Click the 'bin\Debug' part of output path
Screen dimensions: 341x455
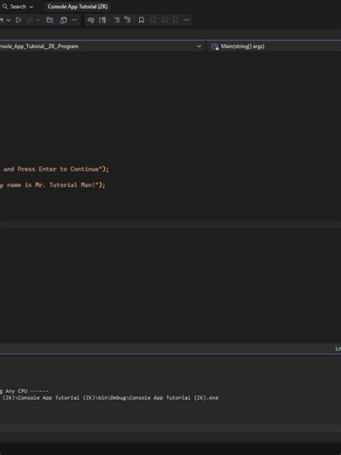point(112,398)
